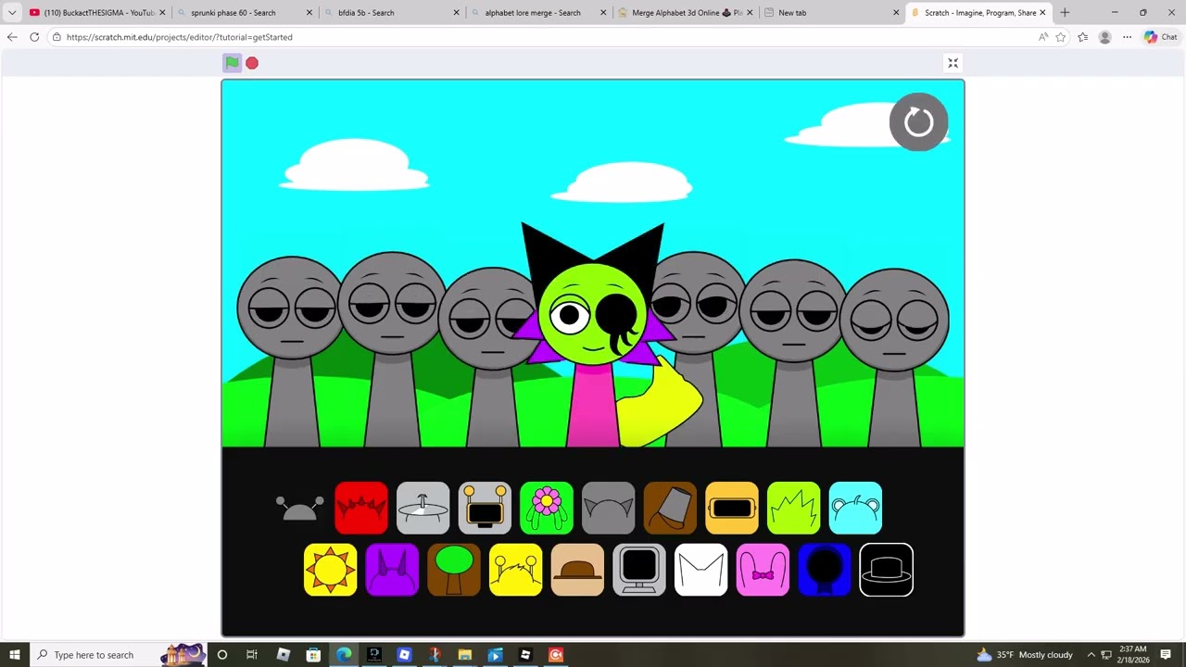The image size is (1186, 667).
Task: Select the gray cat ears icon
Action: click(609, 508)
